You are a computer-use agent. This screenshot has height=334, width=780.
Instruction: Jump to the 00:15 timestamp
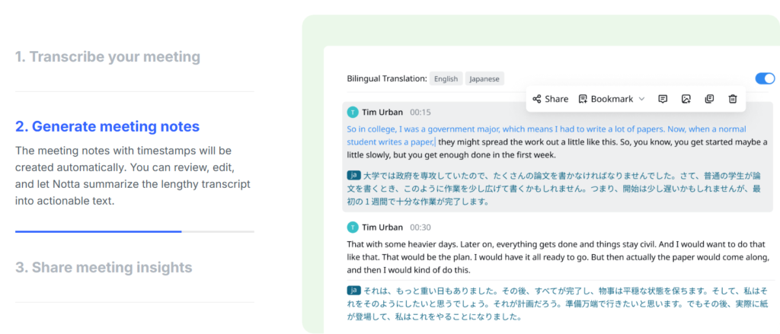[x=420, y=113]
